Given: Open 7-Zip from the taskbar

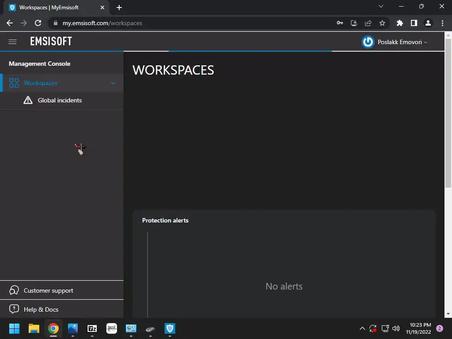Looking at the screenshot, I should (x=92, y=328).
